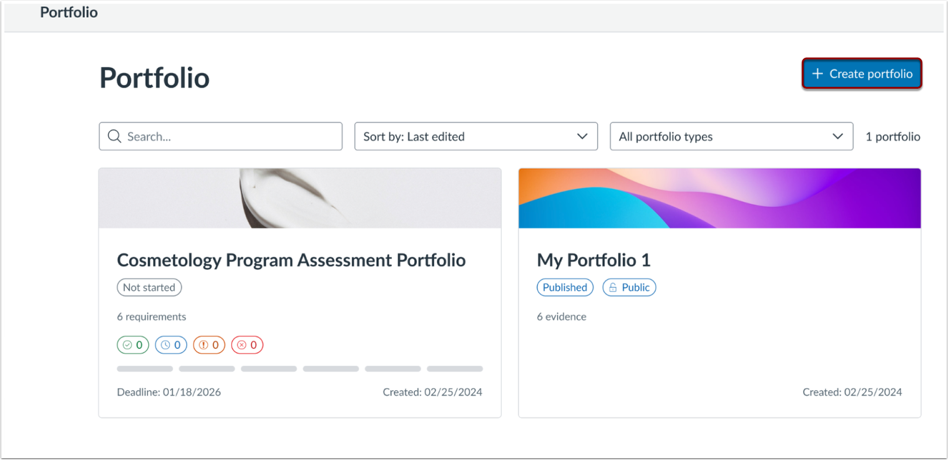Click the chevron on the sort dropdown
948x460 pixels.
pyautogui.click(x=582, y=136)
